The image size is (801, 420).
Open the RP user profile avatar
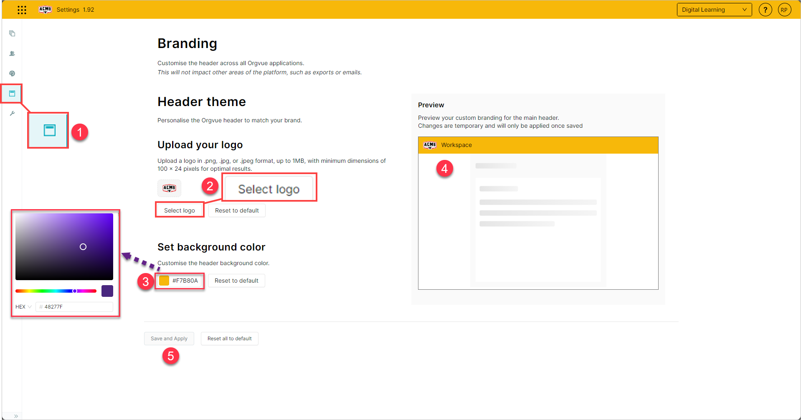point(784,10)
